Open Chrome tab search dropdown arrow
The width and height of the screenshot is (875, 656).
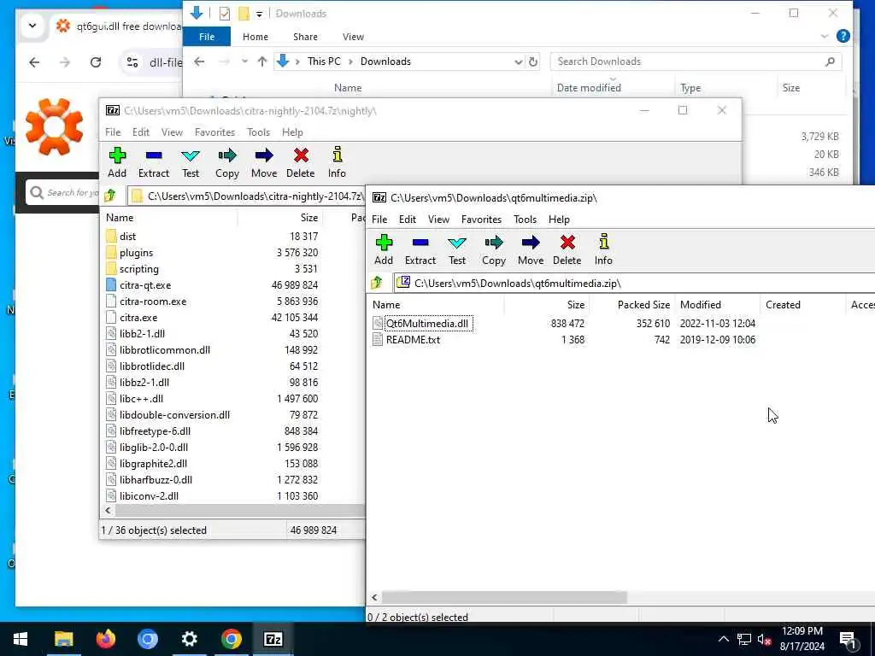pyautogui.click(x=32, y=26)
